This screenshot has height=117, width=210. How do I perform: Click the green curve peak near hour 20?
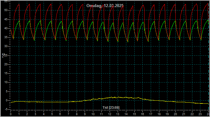(175, 21)
